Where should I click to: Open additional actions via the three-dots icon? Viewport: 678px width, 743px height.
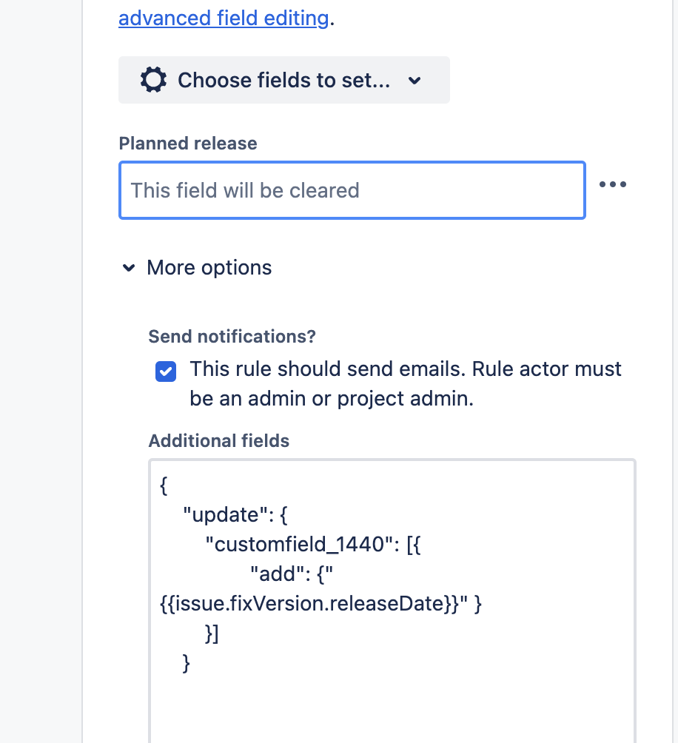[x=613, y=184]
